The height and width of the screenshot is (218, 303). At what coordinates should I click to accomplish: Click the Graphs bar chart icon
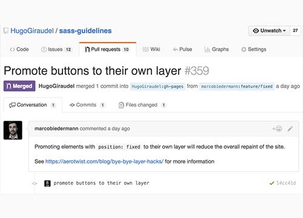207,50
